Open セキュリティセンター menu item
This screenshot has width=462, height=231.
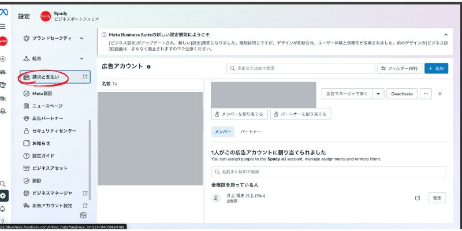[x=55, y=131]
